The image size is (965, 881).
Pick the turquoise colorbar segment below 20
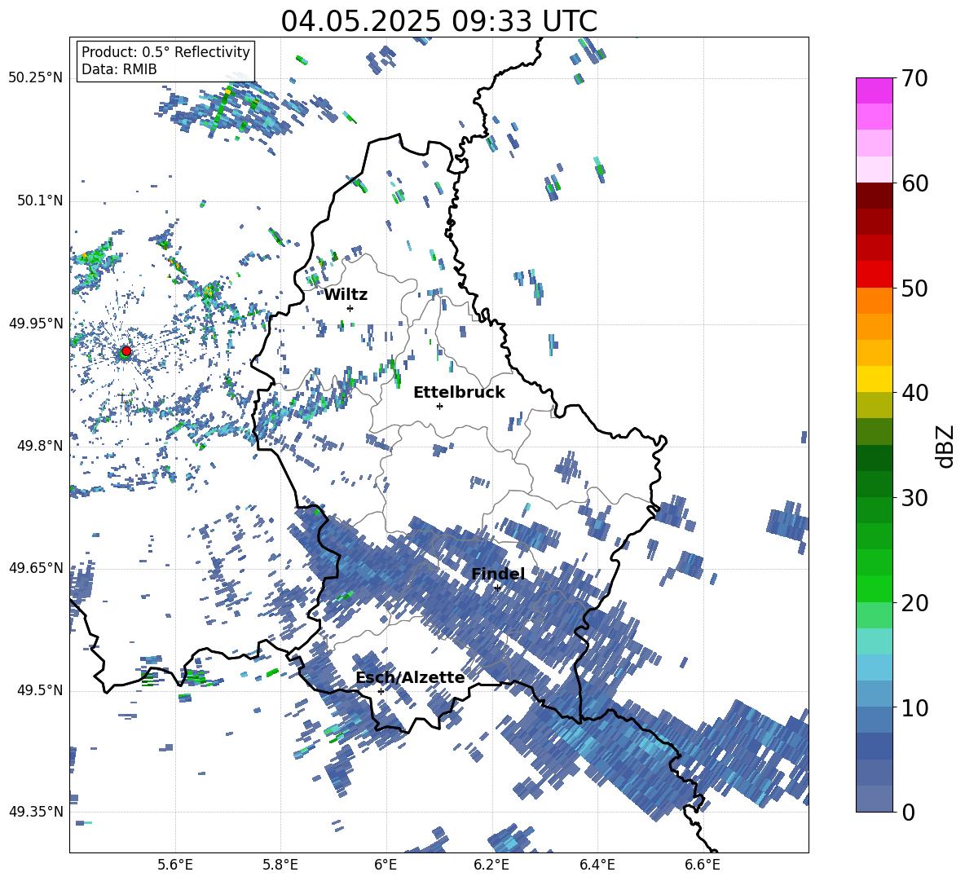(874, 641)
